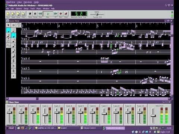Viewport: 179px width, 134px height.
Task: Click the Track 7 mixer fader
Action: pos(104,114)
